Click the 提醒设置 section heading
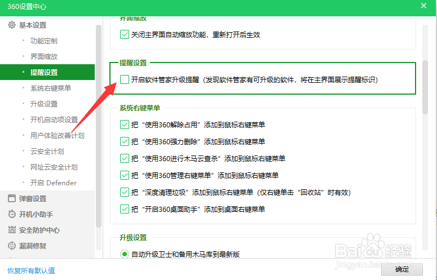The image size is (437, 280). click(x=133, y=63)
